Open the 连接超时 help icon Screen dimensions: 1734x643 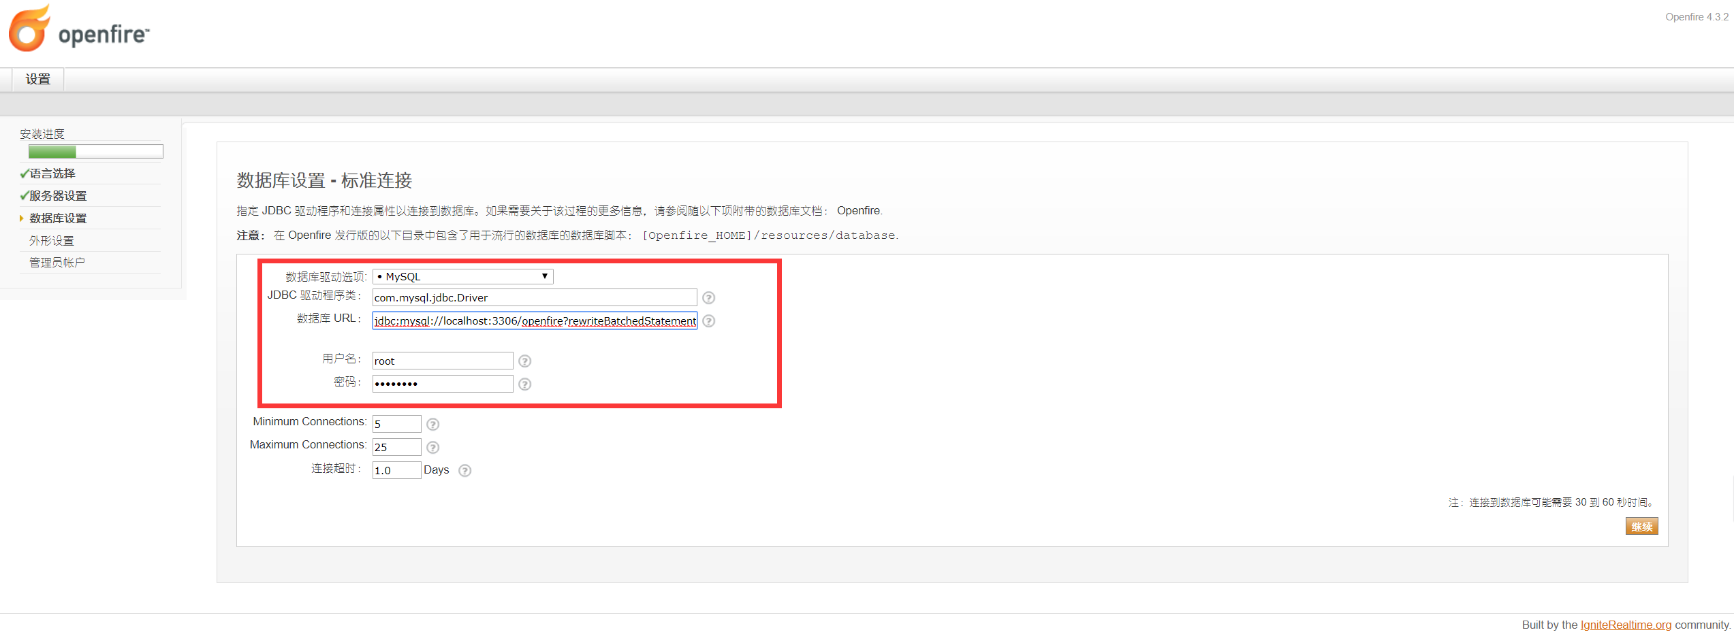coord(464,470)
